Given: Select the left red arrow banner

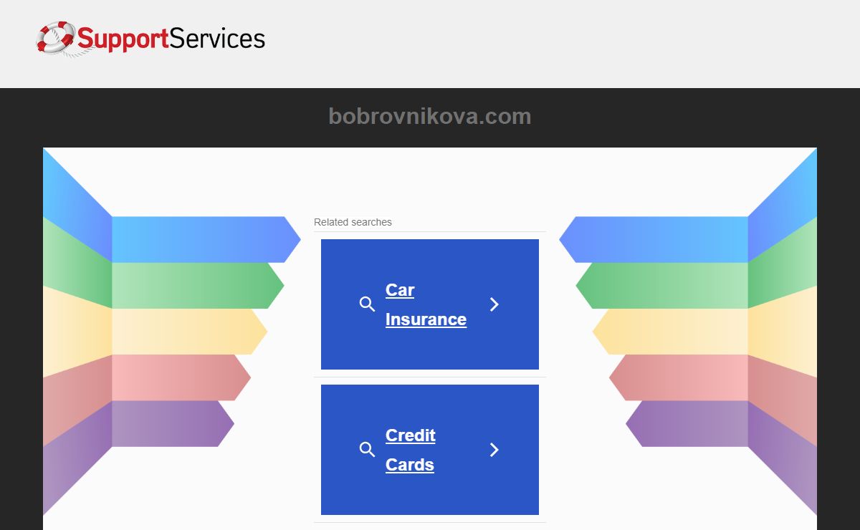Looking at the screenshot, I should (x=181, y=377).
